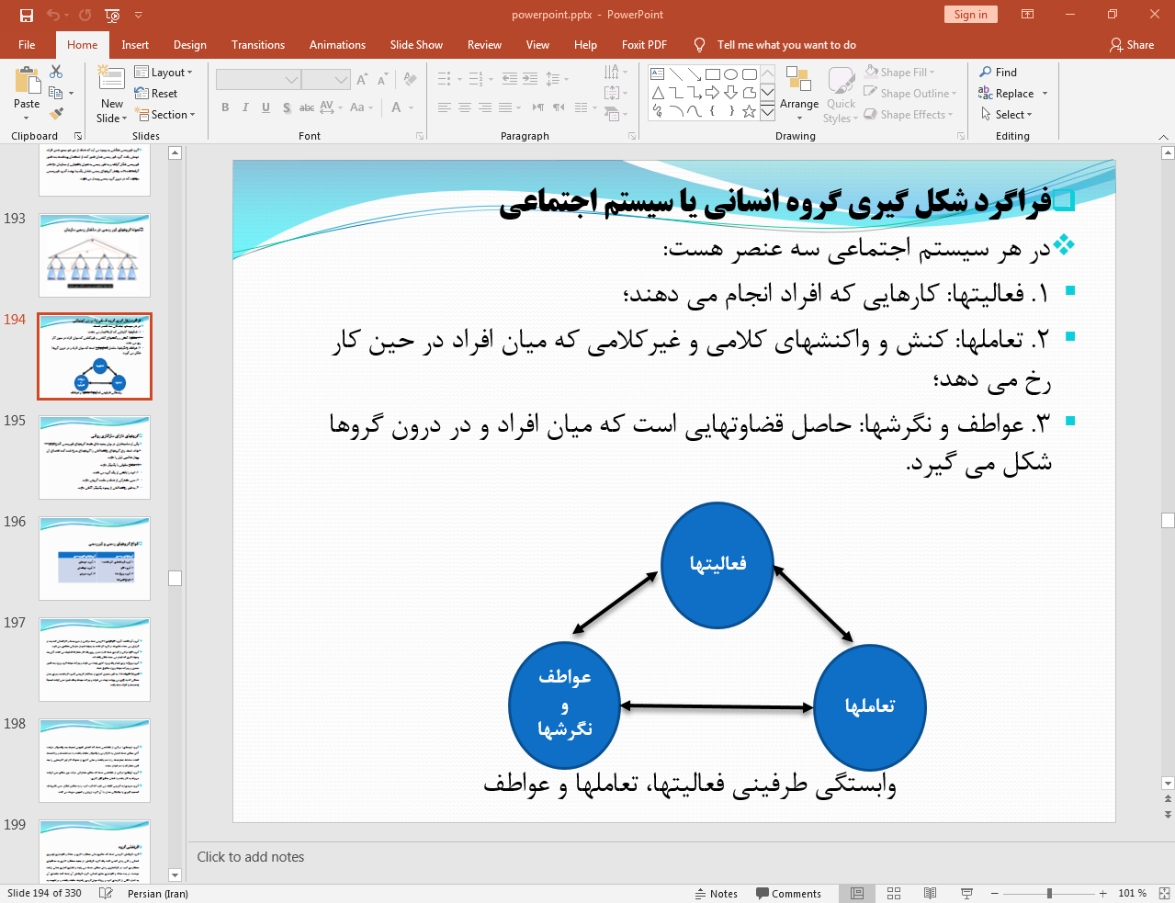This screenshot has width=1175, height=903.
Task: Click zoom out minus button
Action: tap(994, 893)
